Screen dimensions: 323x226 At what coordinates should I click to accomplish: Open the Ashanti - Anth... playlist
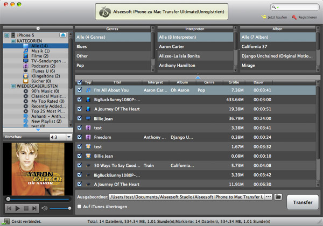point(48,116)
